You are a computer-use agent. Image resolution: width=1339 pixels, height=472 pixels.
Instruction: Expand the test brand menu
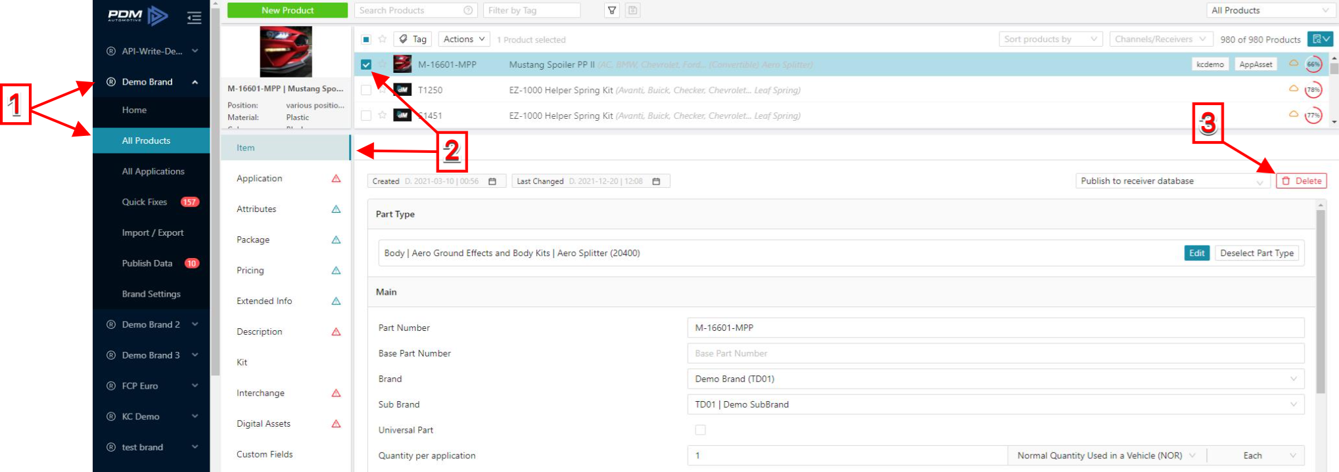[x=152, y=447]
